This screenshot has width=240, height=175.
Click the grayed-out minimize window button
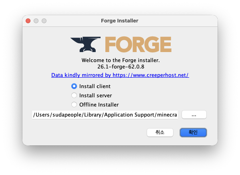(36, 21)
